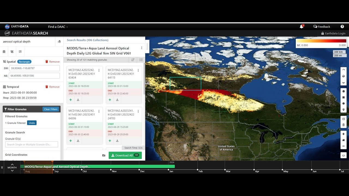The width and height of the screenshot is (349, 196).
Task: Increase timeline zoom level above MONTH
Action: point(12,164)
